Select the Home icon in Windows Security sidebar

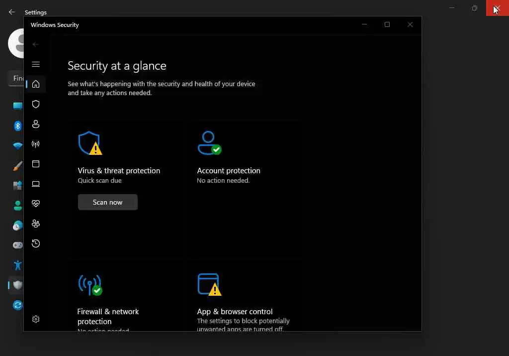coord(36,84)
